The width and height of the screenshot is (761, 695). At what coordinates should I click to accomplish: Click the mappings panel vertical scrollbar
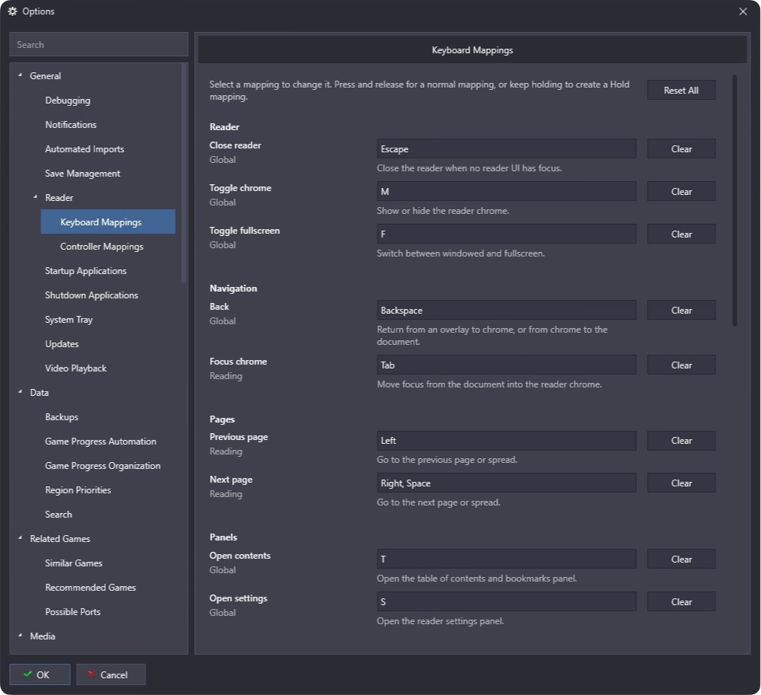pyautogui.click(x=735, y=200)
